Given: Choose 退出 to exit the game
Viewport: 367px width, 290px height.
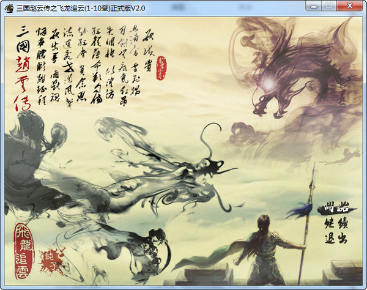Looking at the screenshot, I should click(336, 239).
